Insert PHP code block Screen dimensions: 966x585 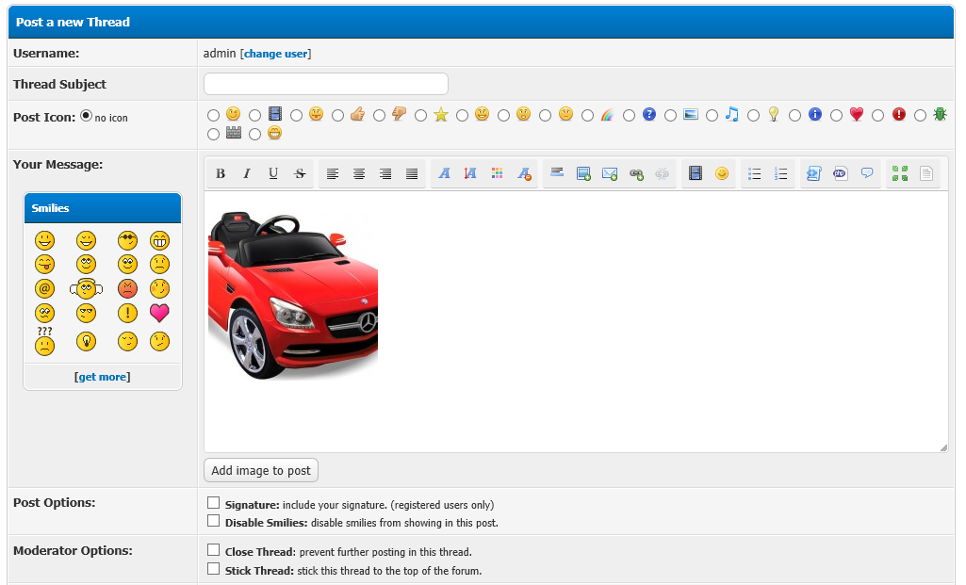pyautogui.click(x=841, y=173)
